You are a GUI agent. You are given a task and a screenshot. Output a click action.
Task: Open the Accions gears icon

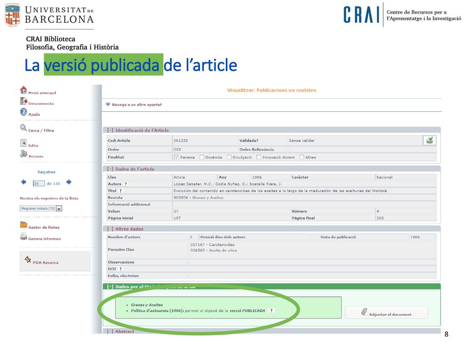point(24,154)
